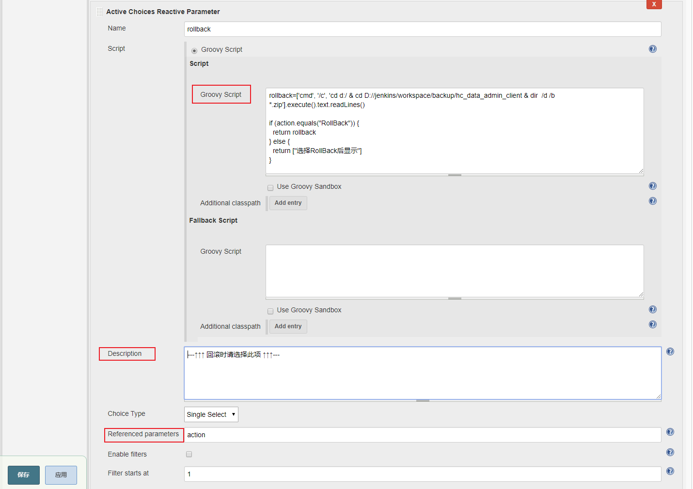The width and height of the screenshot is (693, 489).
Task: Click into the Referenced parameters input field
Action: pos(422,435)
